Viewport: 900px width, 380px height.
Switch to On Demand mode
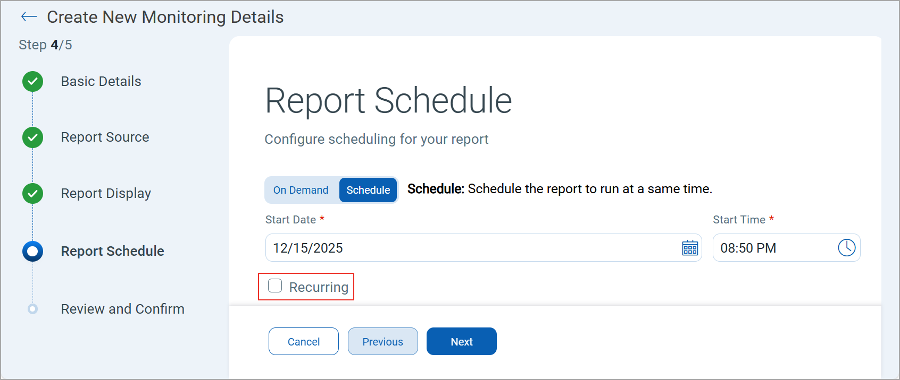pyautogui.click(x=301, y=190)
